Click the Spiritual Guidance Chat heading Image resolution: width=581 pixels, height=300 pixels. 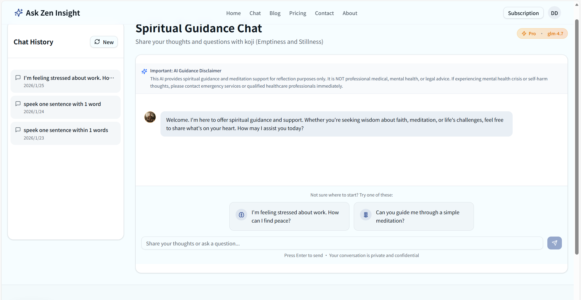coord(199,28)
